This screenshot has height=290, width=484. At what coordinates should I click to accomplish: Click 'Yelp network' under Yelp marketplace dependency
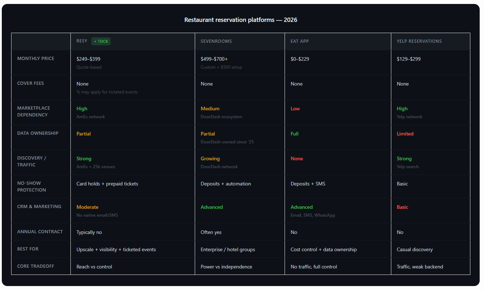click(410, 117)
